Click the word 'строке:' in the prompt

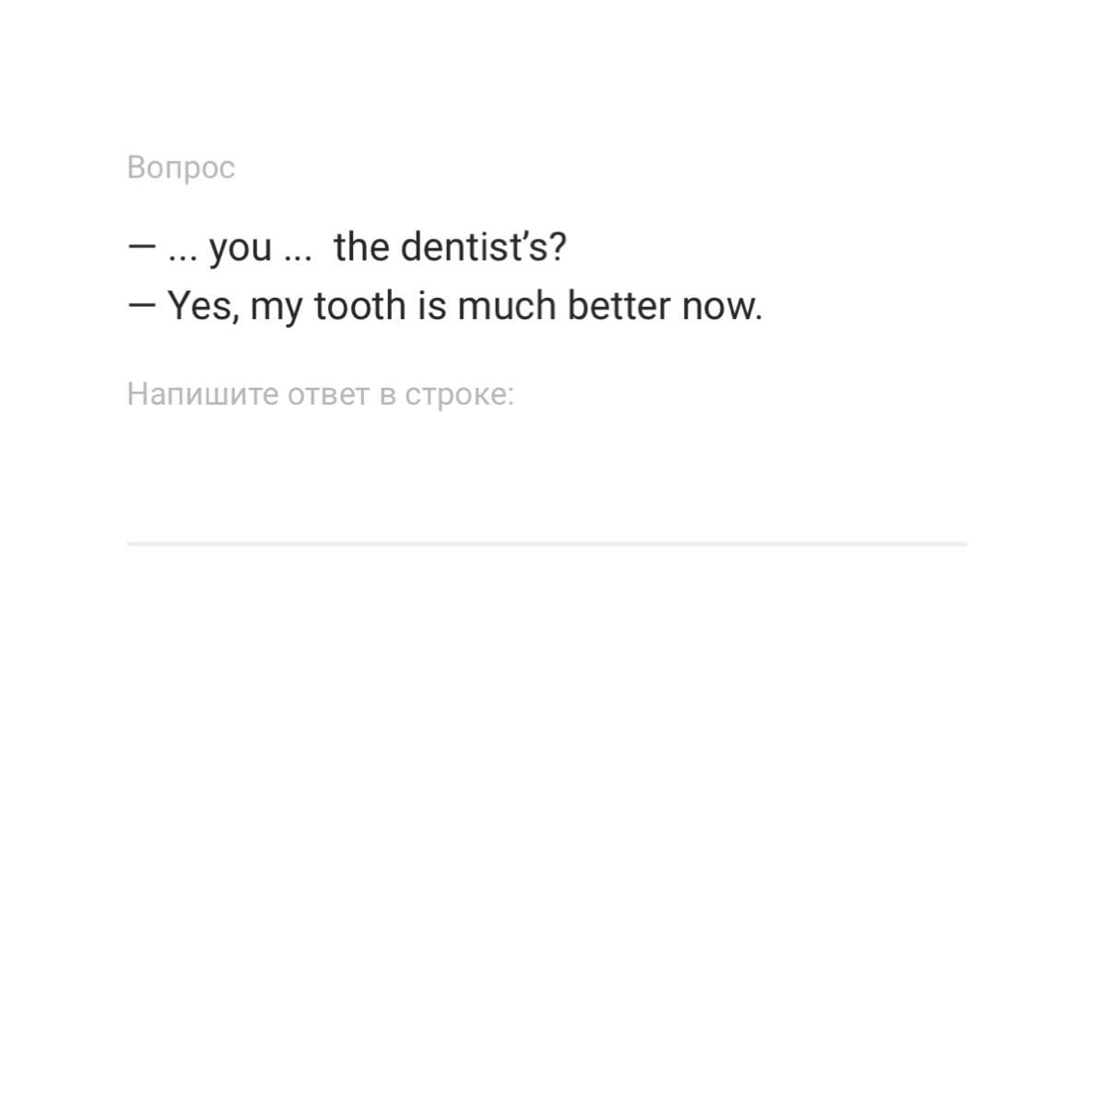459,394
